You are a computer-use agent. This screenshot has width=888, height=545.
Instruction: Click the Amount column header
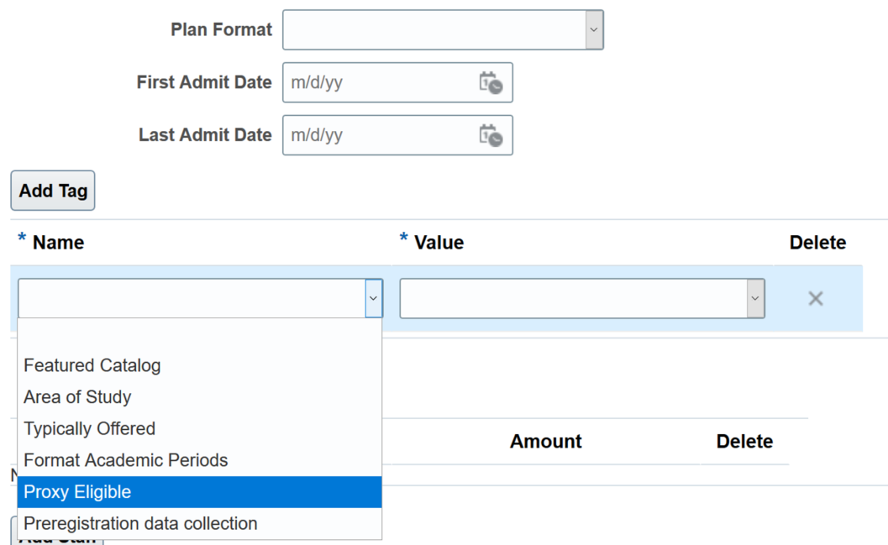(545, 442)
